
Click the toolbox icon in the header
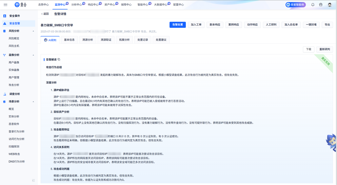(320, 4)
